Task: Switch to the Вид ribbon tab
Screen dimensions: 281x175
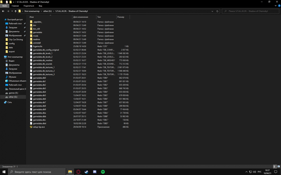Action: [40, 6]
